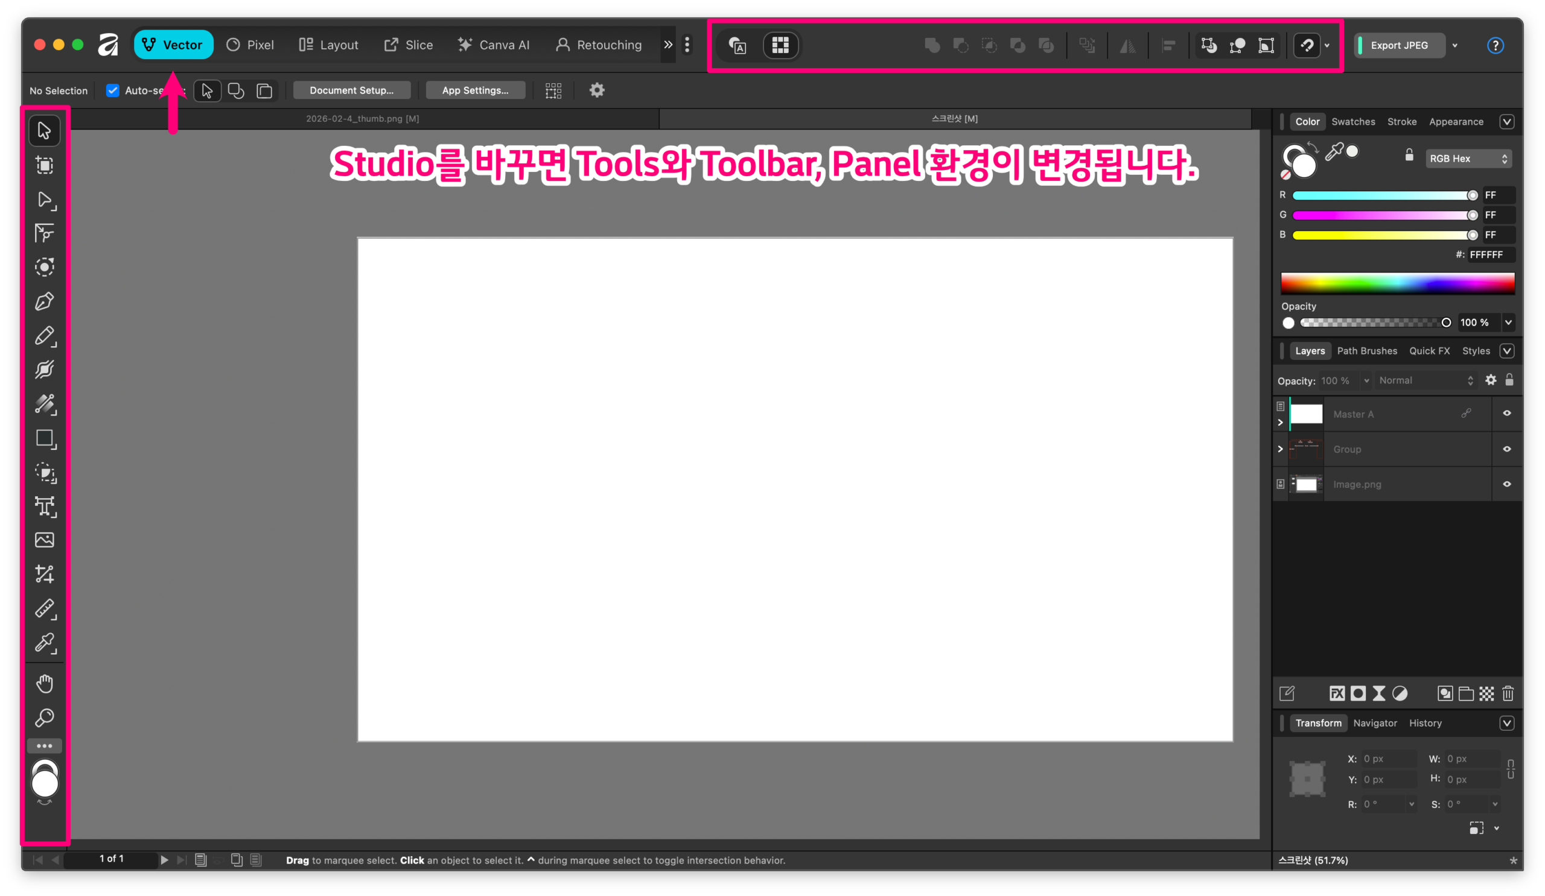
Task: Pick the Color Picker eyedropper tool
Action: click(44, 642)
